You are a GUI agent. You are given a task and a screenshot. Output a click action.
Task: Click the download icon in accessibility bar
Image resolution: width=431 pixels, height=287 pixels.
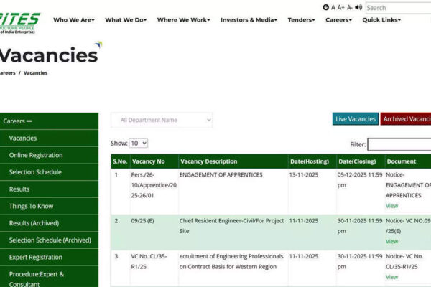tap(325, 7)
